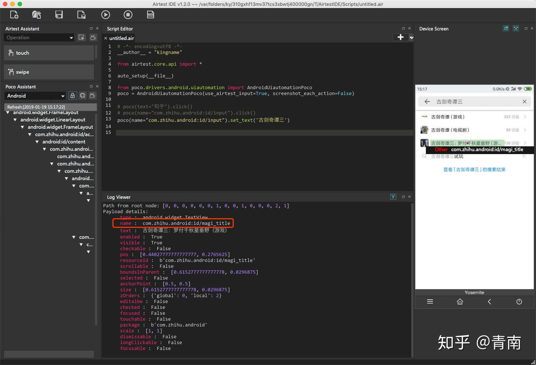This screenshot has height=365, width=536.
Task: Float the Log Viewer panel
Action: click(403, 197)
